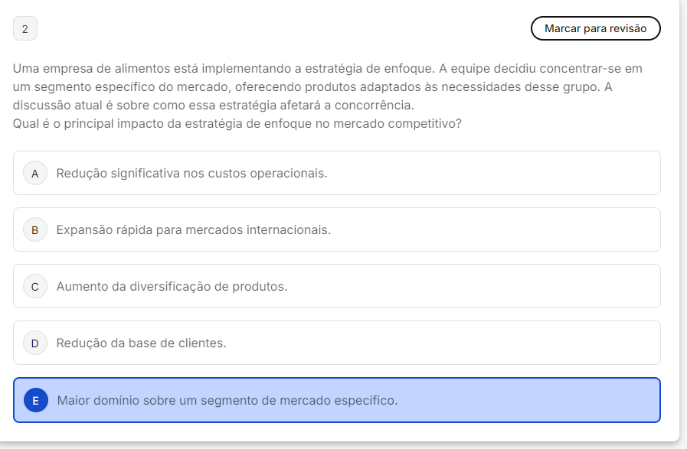Select 'Expansão rápida para mercados internacionais' answer
The image size is (687, 449).
point(193,230)
